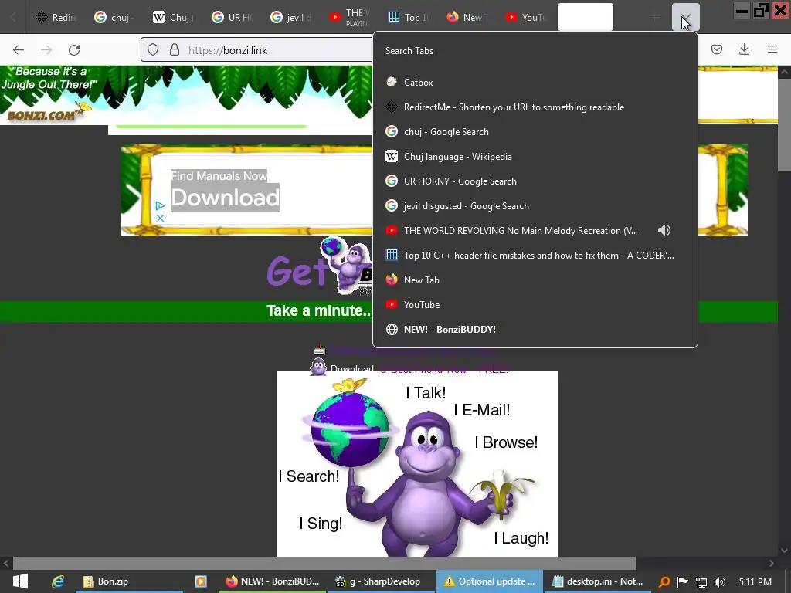Switch to the YouTube tab in strip

pyautogui.click(x=525, y=17)
